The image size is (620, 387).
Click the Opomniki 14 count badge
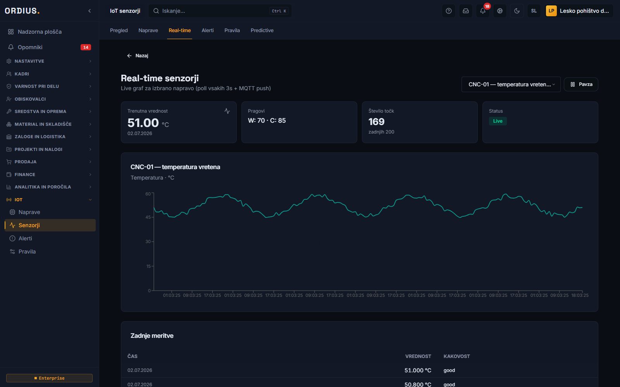pyautogui.click(x=86, y=47)
